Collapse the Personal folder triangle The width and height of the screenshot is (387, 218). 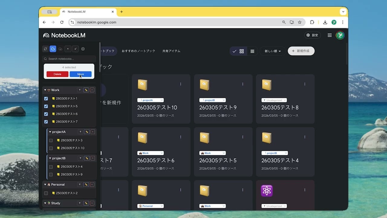(45, 184)
